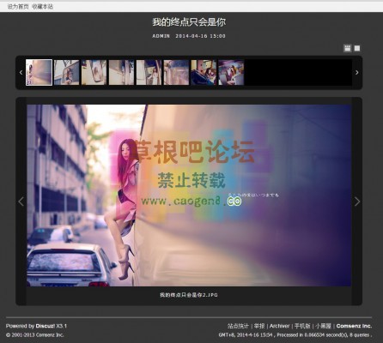Open the fifth thumbnail in strip
Screen dimensions: 383x343
tap(149, 72)
